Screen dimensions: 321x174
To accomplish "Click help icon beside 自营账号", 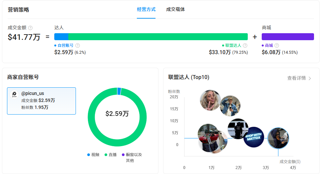I will tap(78, 45).
